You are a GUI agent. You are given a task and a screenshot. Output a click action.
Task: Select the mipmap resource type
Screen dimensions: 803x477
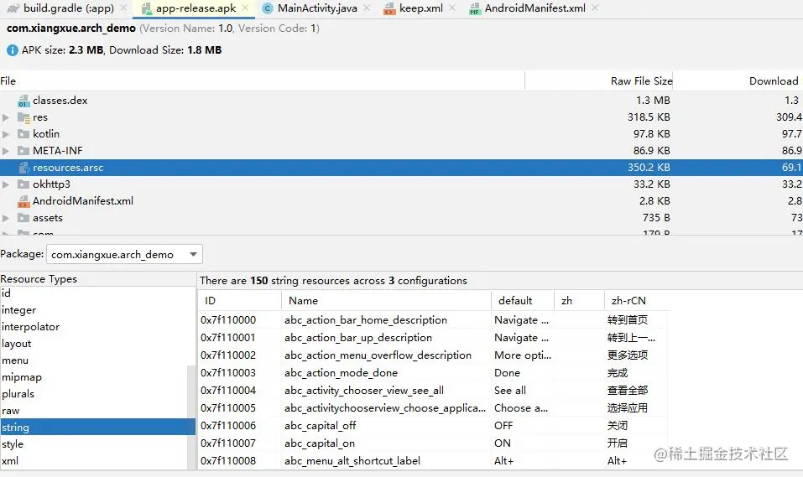coord(94,377)
